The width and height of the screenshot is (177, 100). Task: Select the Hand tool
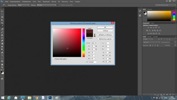coord(2,64)
